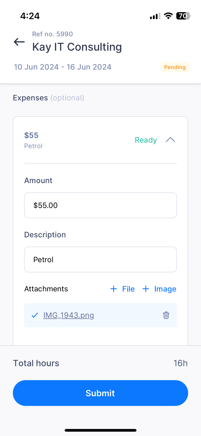Tap the $55 Petrol expense header
Image resolution: width=201 pixels, height=436 pixels.
coord(100,140)
